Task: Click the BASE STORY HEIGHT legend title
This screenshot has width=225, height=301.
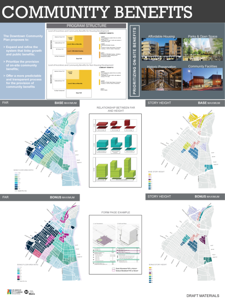Action: pos(156,172)
